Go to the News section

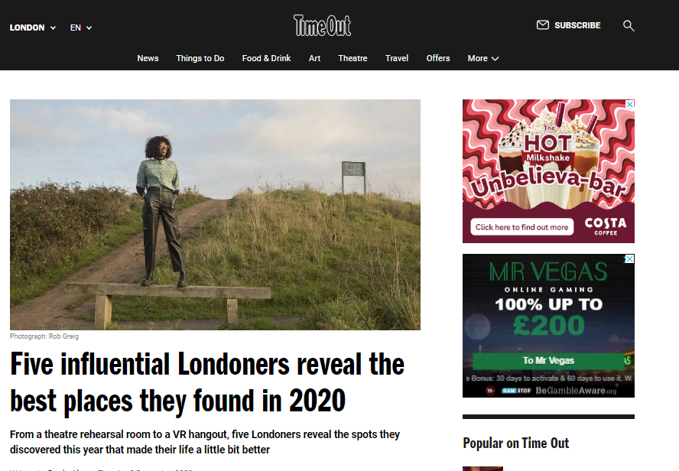click(148, 58)
